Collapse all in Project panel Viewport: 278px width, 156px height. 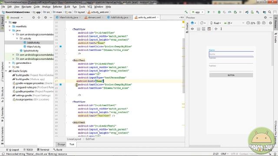[x=39, y=17]
